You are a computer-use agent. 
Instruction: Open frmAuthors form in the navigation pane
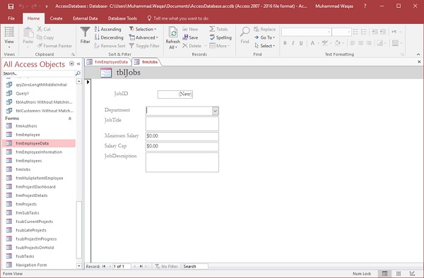pos(26,126)
